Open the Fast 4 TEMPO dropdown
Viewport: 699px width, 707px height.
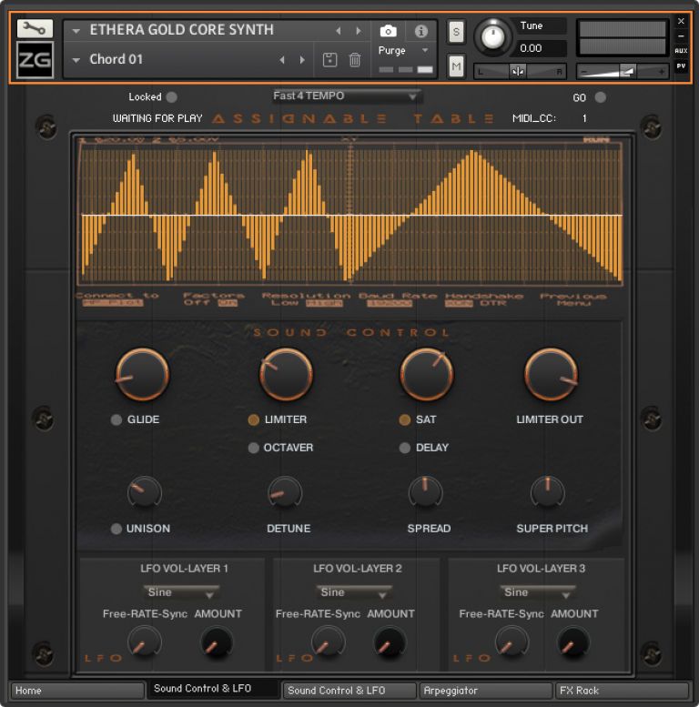tap(347, 96)
